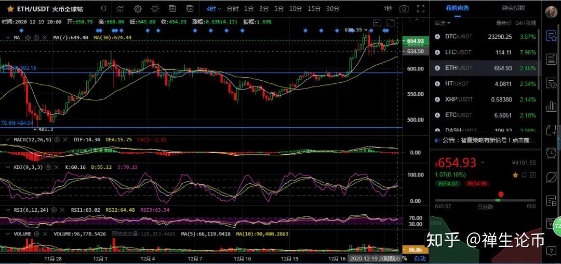Toggle MA indicator visibility eye icon
The height and width of the screenshot is (264, 561).
pyautogui.click(x=29, y=37)
